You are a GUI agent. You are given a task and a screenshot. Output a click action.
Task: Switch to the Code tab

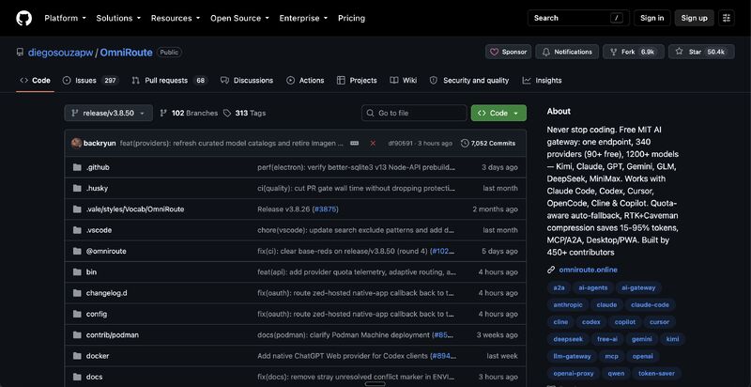(35, 81)
